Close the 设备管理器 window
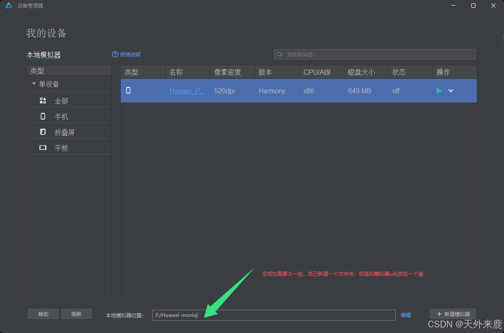The height and width of the screenshot is (333, 504). [493, 6]
